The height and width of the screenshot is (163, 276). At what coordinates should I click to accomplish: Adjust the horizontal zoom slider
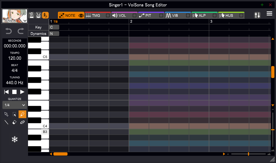(x=248, y=154)
